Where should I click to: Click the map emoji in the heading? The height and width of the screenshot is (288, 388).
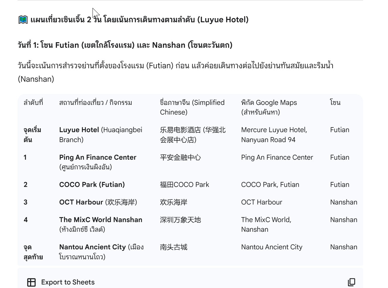click(x=23, y=20)
